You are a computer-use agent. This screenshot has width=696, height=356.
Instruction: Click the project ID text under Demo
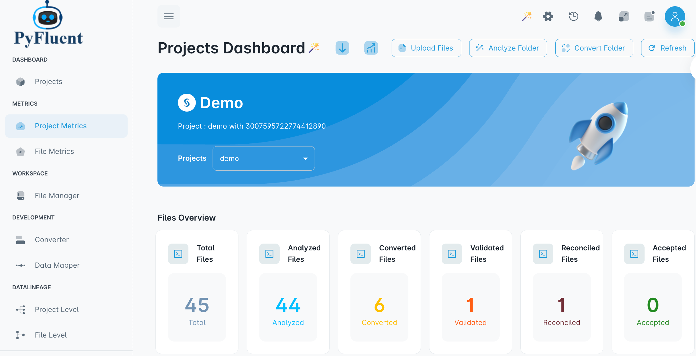click(x=252, y=126)
